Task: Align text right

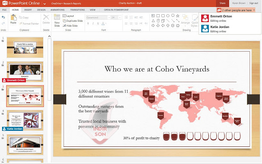Action: pos(136,23)
